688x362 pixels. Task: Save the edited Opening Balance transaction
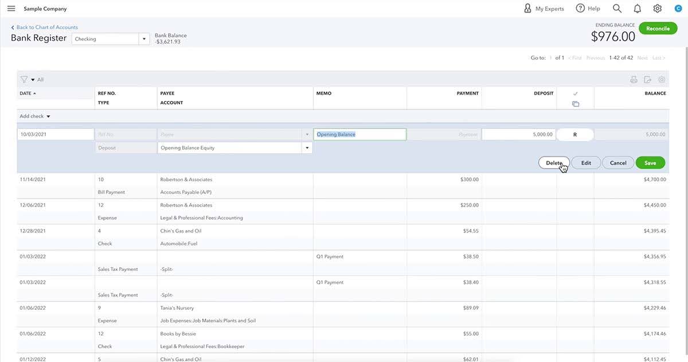click(x=650, y=162)
